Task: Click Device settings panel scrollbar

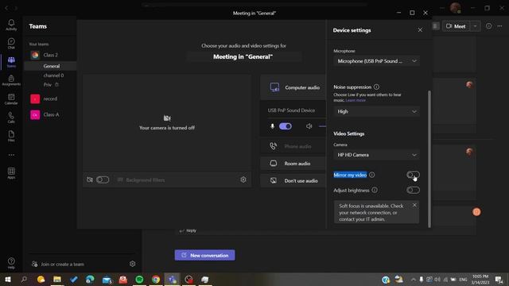Action: coord(429,159)
